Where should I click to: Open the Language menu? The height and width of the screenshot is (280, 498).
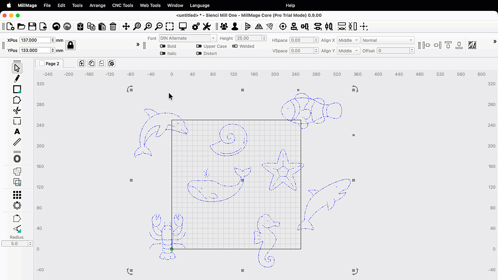click(200, 5)
